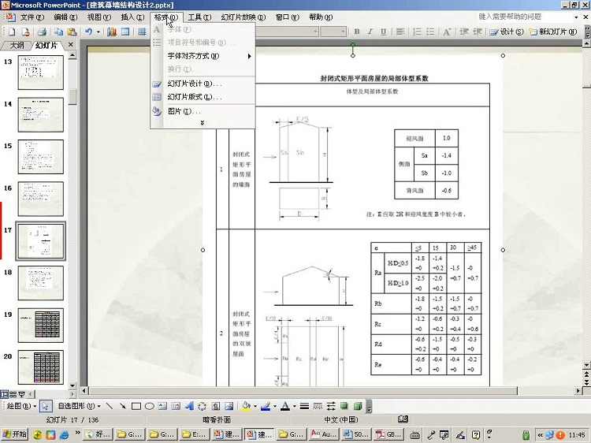Click the 设计(S) Design button
The width and height of the screenshot is (591, 443).
507,32
